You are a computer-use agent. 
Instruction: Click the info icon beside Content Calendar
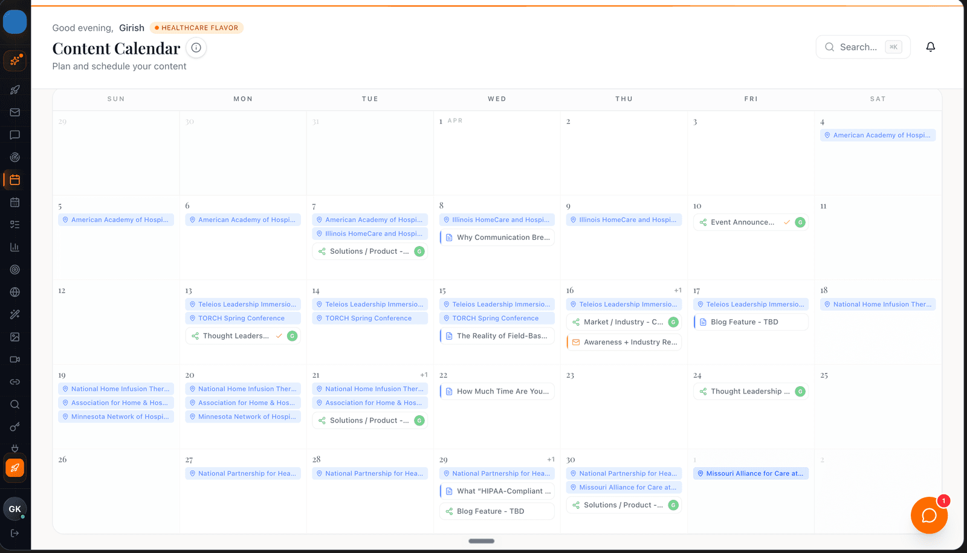coord(196,48)
